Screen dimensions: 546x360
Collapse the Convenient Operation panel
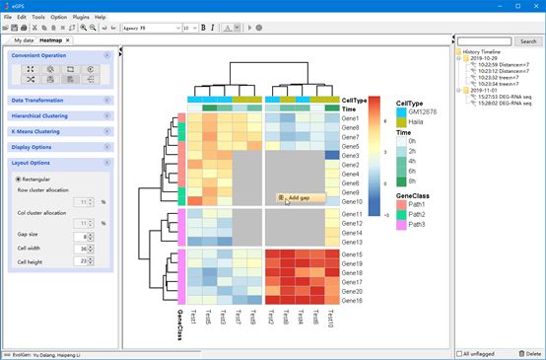click(106, 55)
